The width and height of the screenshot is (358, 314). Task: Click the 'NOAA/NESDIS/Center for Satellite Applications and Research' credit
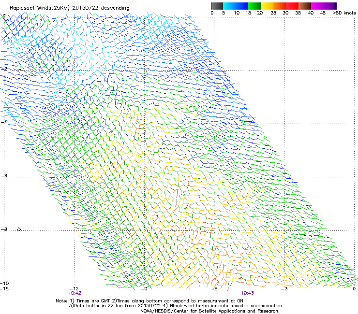click(209, 311)
